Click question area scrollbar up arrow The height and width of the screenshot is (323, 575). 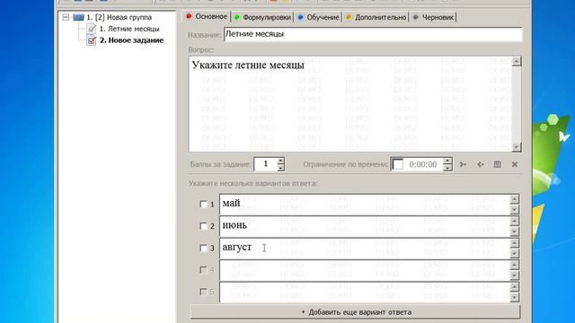[516, 61]
